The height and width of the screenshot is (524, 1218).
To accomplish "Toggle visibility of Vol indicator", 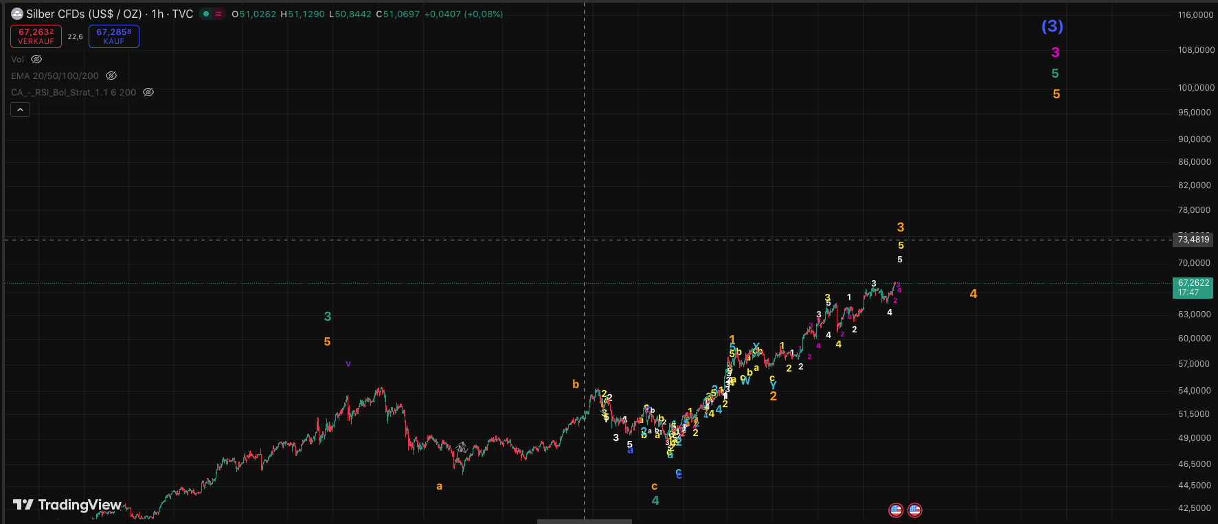I will point(37,60).
